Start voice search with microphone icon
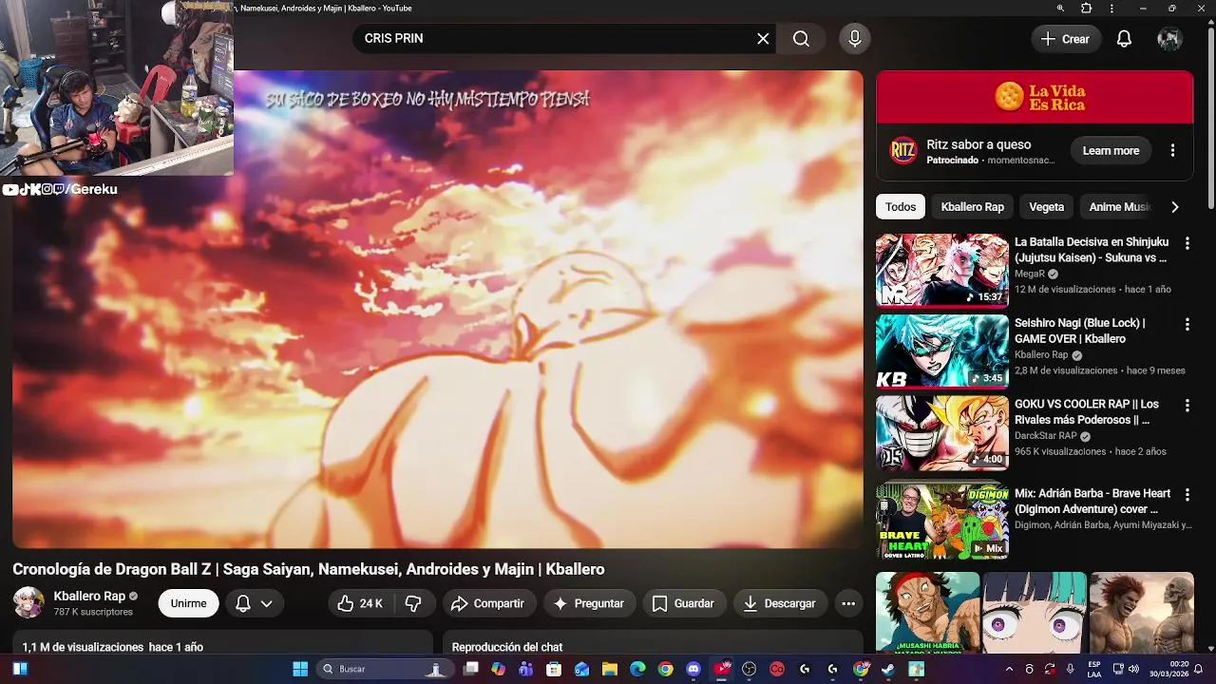This screenshot has width=1216, height=684. pyautogui.click(x=855, y=39)
